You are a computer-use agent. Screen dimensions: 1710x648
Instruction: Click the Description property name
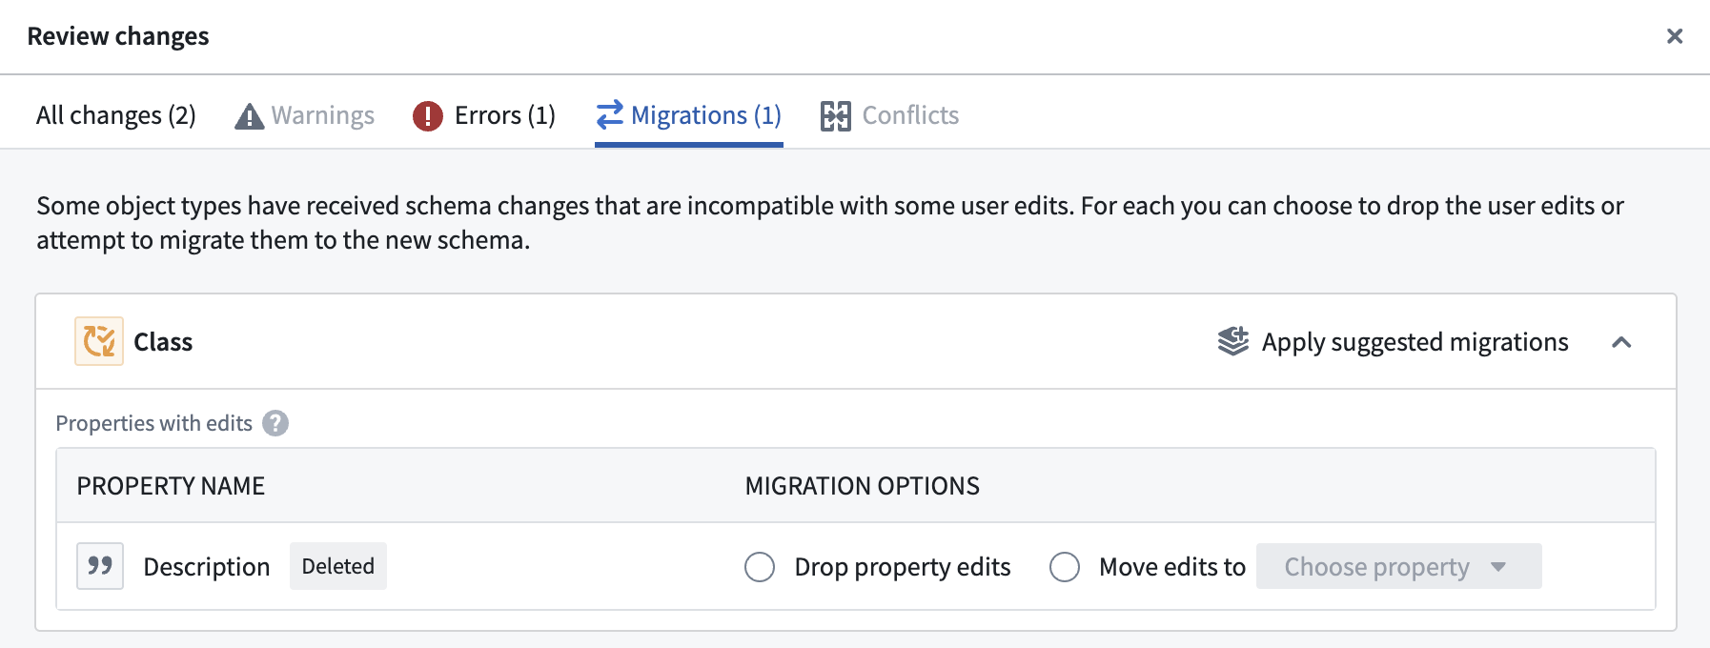[x=207, y=567]
